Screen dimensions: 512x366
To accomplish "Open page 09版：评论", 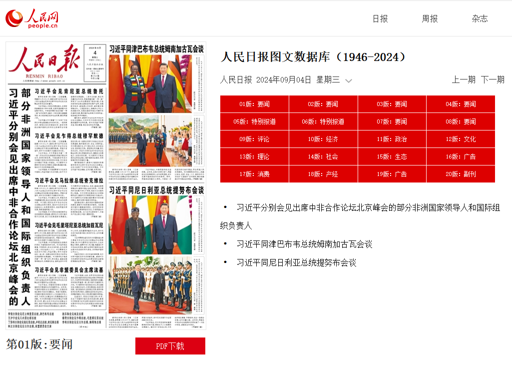I will point(254,139).
